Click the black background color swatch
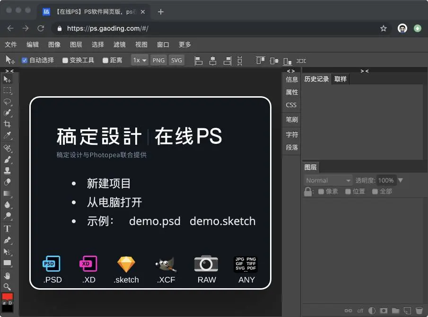 (x=8, y=309)
